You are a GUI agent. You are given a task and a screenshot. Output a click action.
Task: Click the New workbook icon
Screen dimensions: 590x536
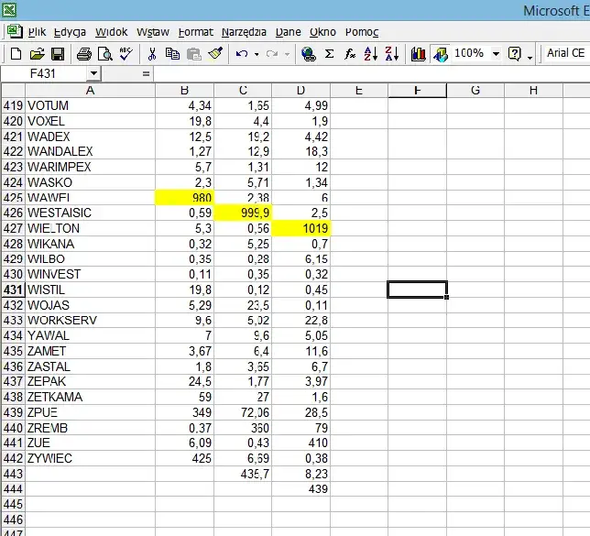click(16, 54)
